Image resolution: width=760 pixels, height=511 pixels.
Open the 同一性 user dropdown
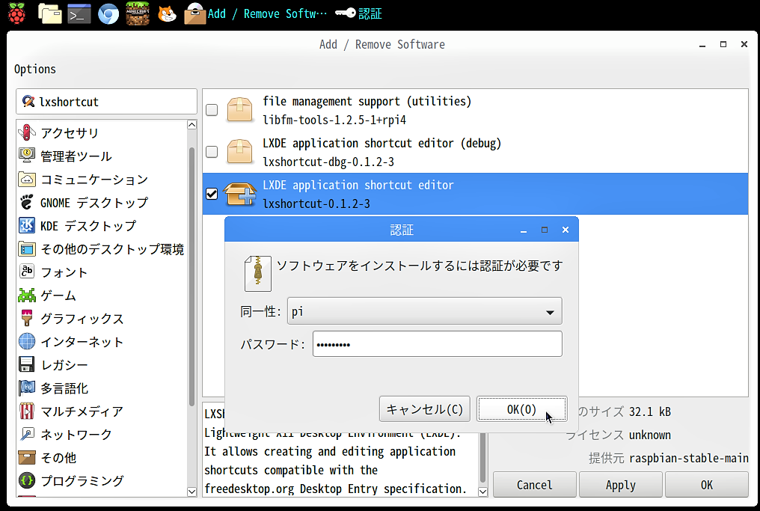(x=425, y=311)
